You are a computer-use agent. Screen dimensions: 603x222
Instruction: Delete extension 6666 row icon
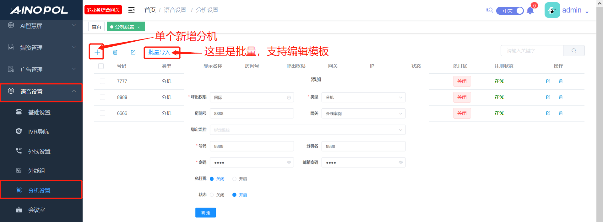[x=561, y=113]
